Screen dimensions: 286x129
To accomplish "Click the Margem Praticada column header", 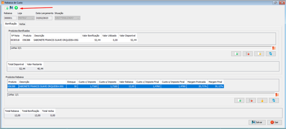I will click(197, 82).
